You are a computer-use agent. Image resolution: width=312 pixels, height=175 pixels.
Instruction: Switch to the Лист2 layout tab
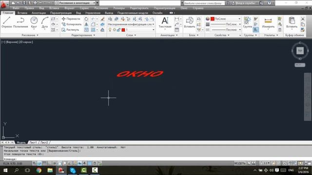pos(44,142)
